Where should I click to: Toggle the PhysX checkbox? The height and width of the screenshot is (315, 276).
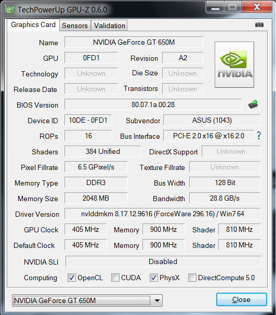(x=154, y=278)
